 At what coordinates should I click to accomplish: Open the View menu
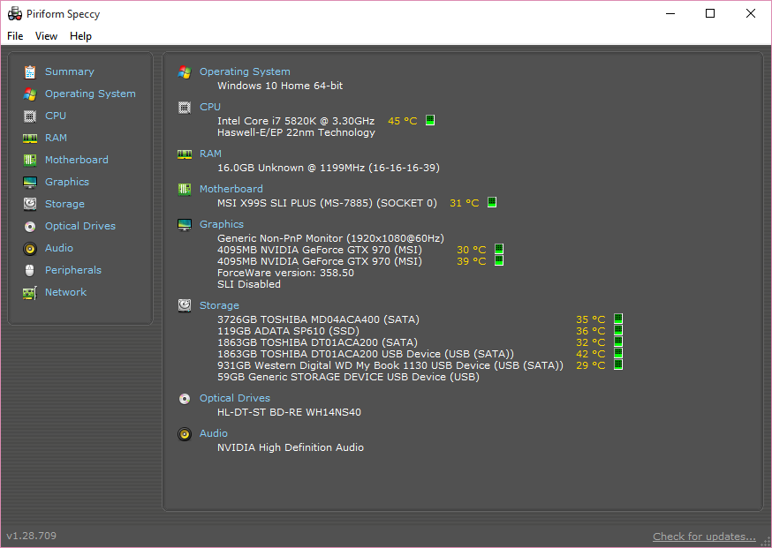(x=46, y=36)
